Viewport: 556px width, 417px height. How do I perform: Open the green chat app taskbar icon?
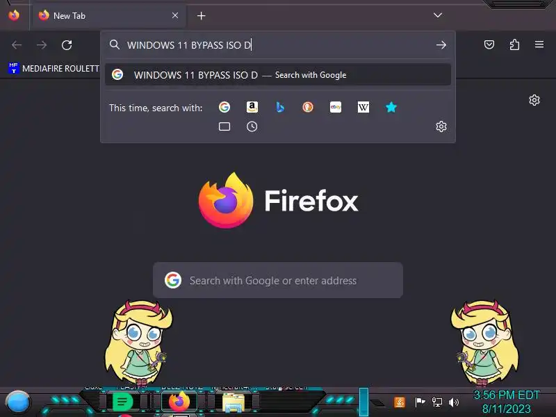tap(123, 402)
